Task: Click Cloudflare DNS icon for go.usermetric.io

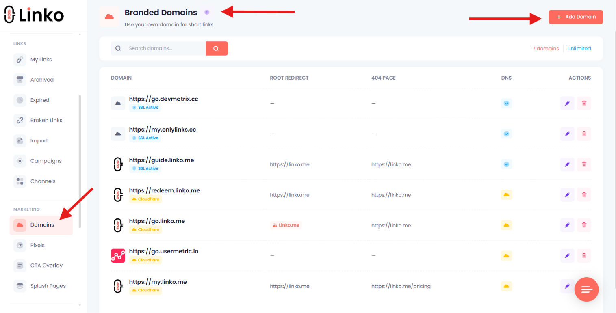Action: click(506, 256)
